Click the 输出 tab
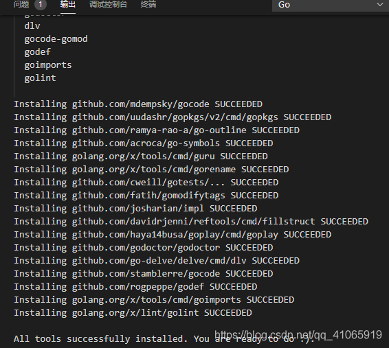The width and height of the screenshot is (389, 348). 68,4
